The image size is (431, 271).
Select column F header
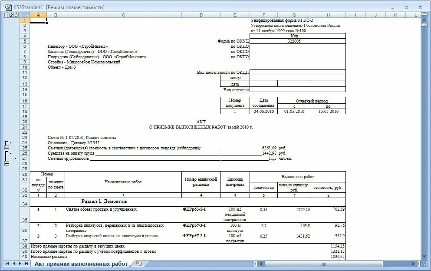point(263,15)
